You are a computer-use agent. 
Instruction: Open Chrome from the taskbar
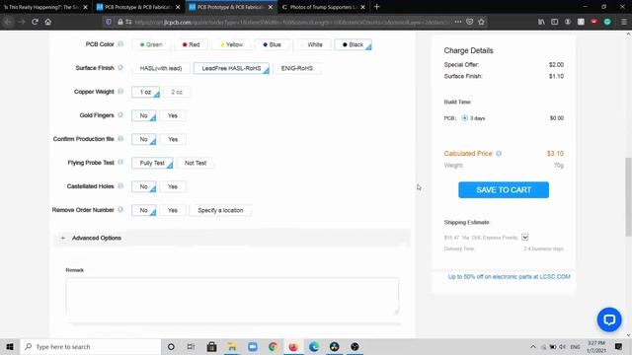pyautogui.click(x=273, y=346)
